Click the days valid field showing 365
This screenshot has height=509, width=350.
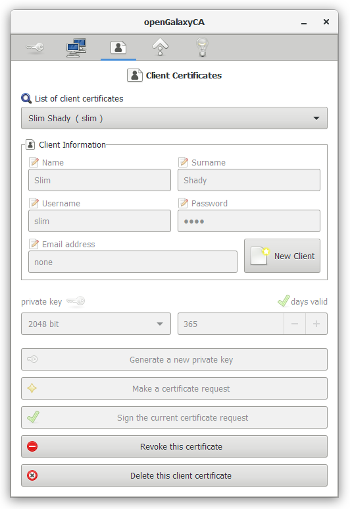tap(231, 324)
